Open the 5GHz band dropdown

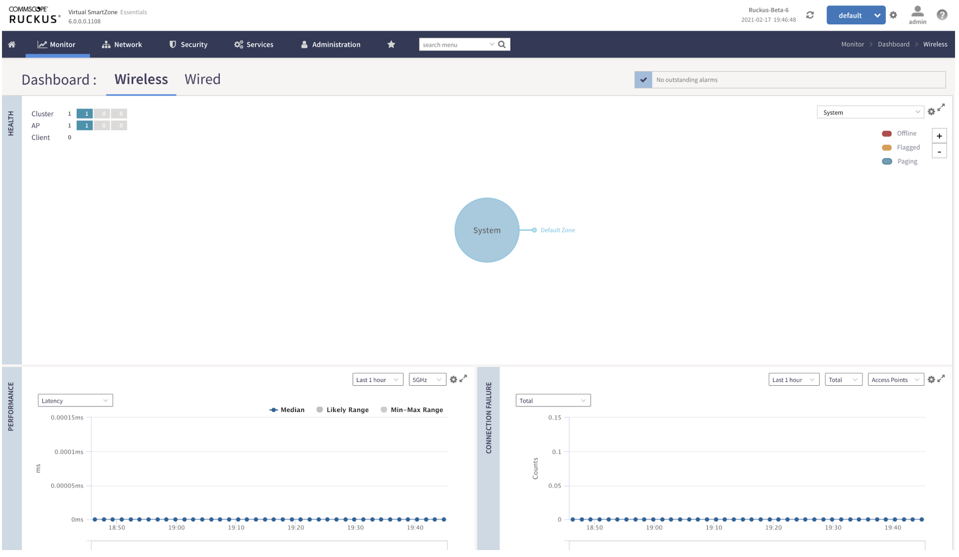click(428, 380)
